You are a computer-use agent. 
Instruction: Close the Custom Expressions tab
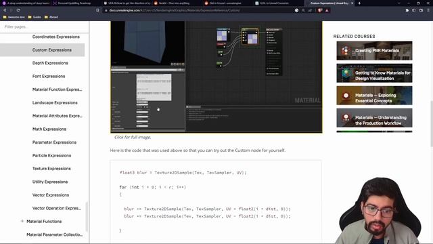(x=352, y=3)
